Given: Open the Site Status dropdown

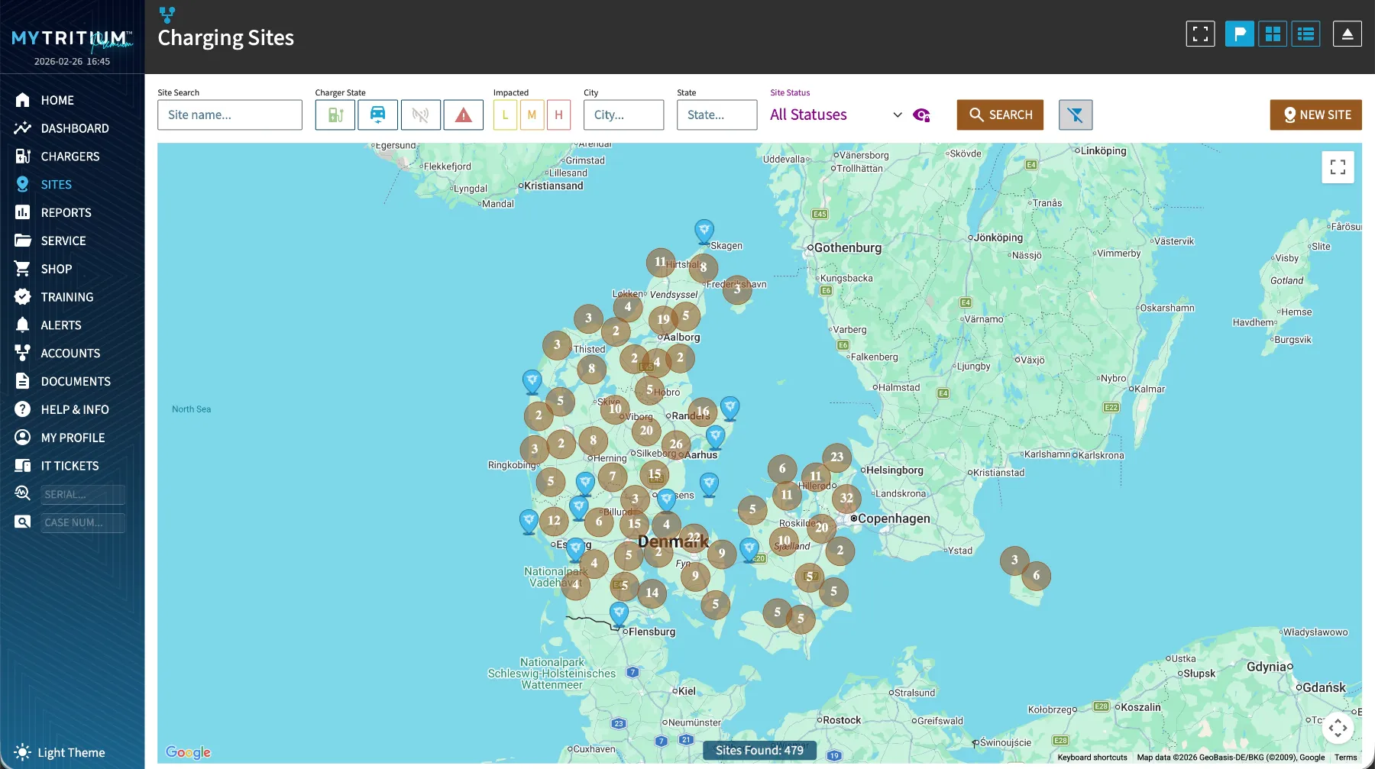Looking at the screenshot, I should (x=836, y=115).
